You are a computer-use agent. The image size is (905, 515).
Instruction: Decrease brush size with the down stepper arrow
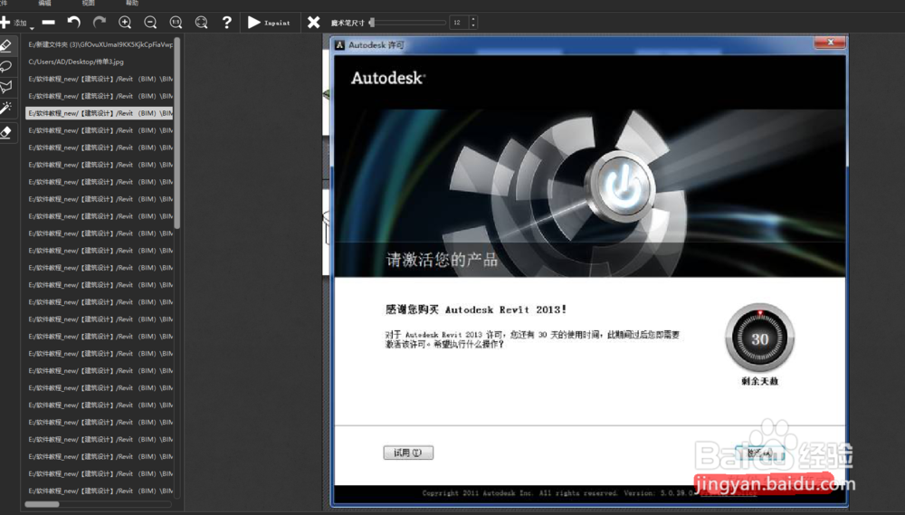point(473,26)
